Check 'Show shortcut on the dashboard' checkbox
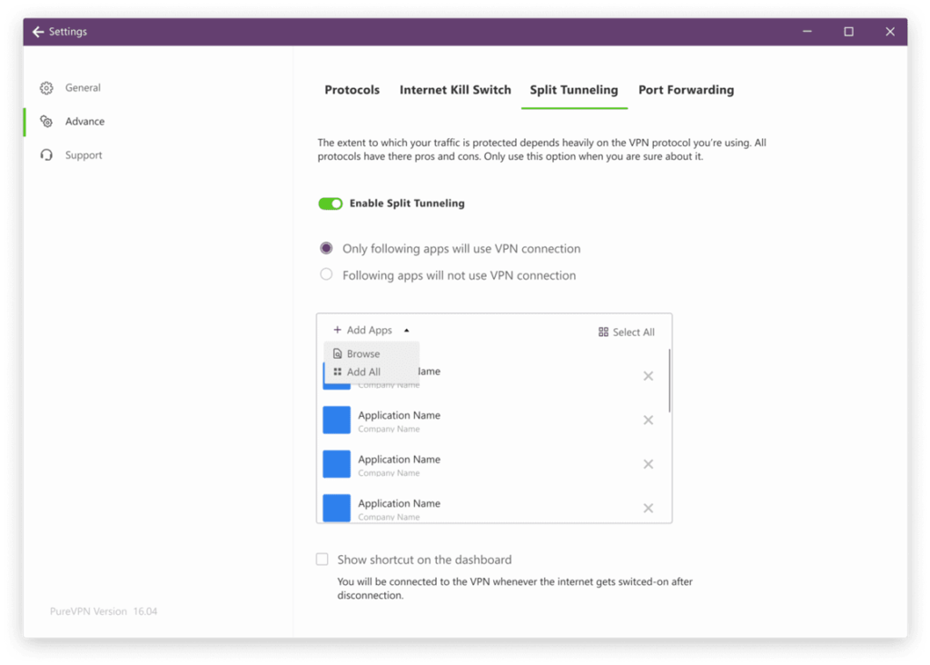 coord(322,560)
